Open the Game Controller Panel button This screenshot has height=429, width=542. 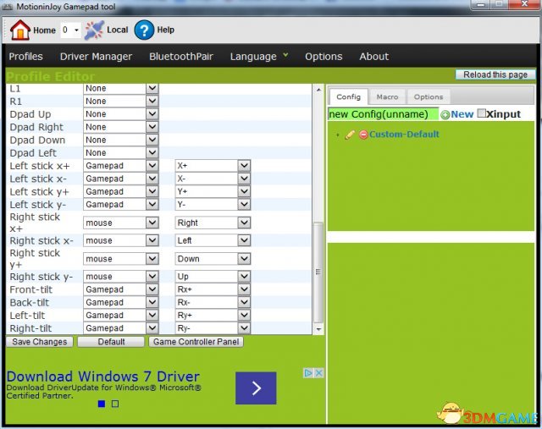point(196,342)
